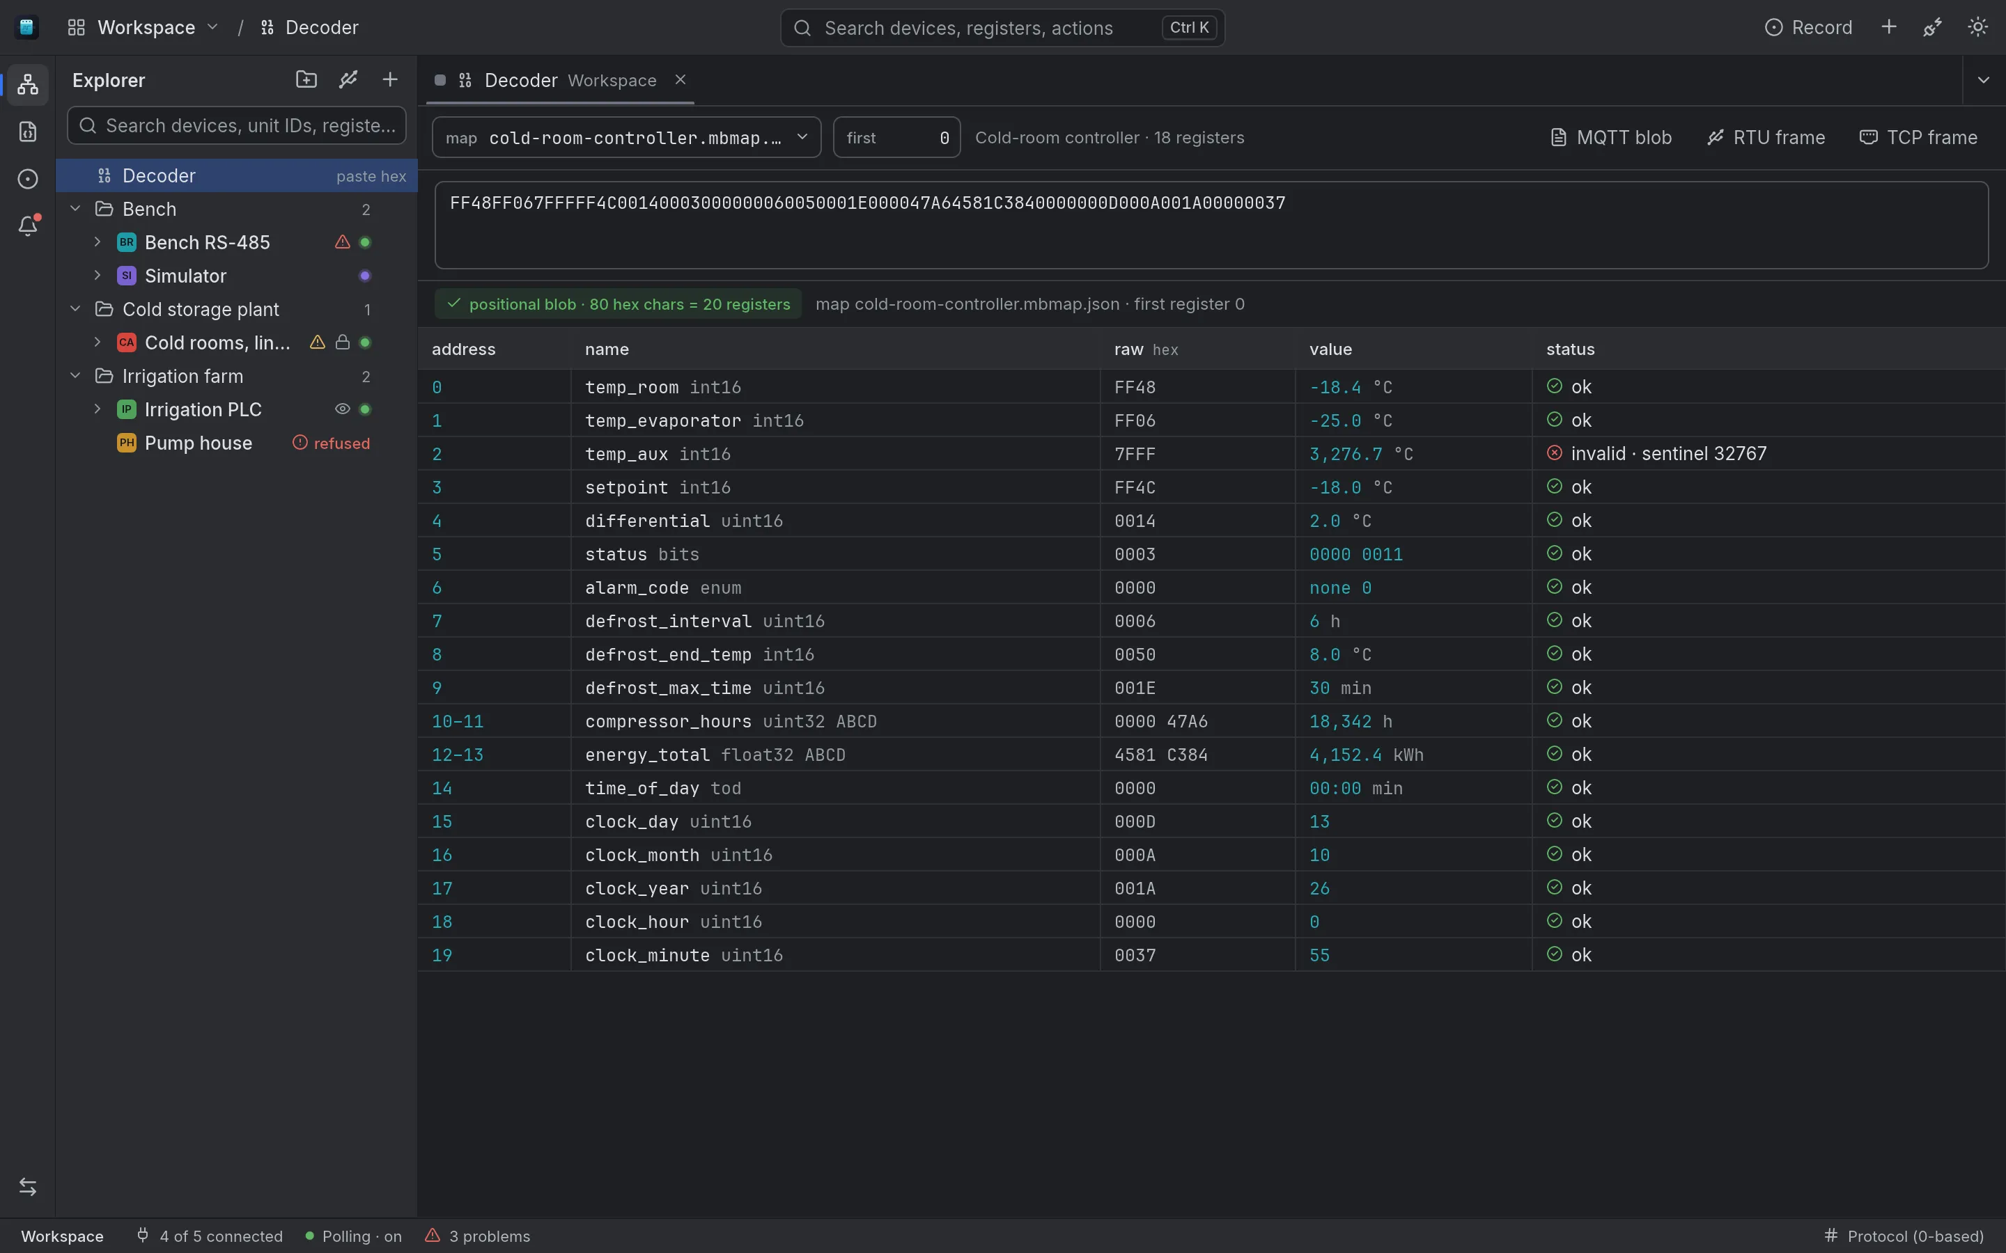Click the first register input field

coord(897,138)
